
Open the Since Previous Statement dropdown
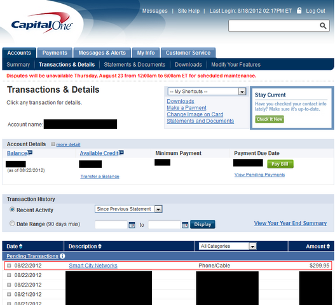(x=128, y=209)
